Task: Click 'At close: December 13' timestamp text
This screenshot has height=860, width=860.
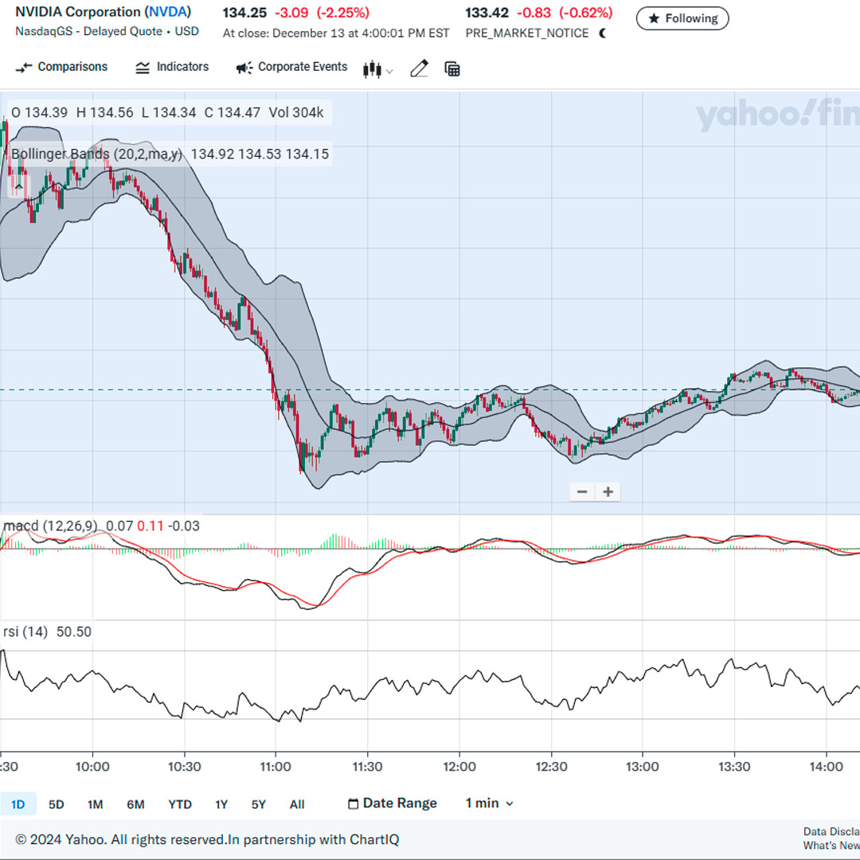Action: (336, 33)
